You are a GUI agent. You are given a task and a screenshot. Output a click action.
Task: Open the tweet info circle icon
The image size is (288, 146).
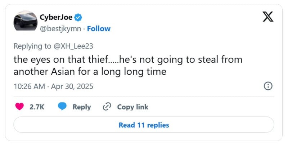(268, 86)
